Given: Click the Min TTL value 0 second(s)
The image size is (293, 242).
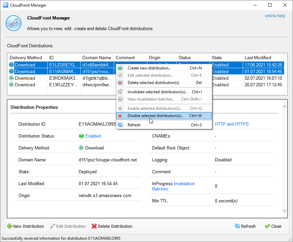Looking at the screenshot, I should 226,201.
